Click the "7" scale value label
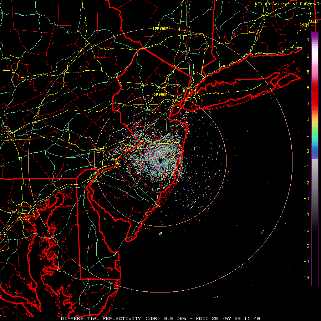Viewport: 321px width, 321px height. coord(308,40)
